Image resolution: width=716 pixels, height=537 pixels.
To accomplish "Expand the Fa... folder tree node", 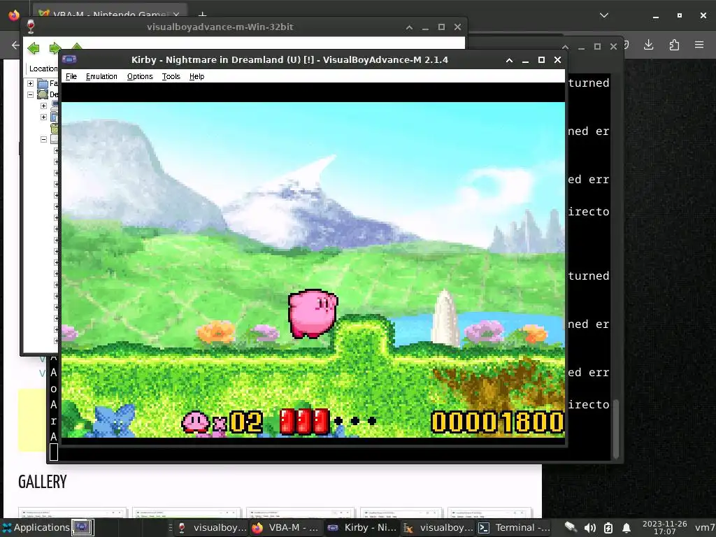I will coord(30,84).
